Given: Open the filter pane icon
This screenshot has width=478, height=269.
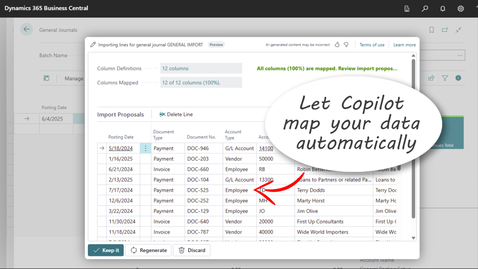Looking at the screenshot, I should click(445, 78).
